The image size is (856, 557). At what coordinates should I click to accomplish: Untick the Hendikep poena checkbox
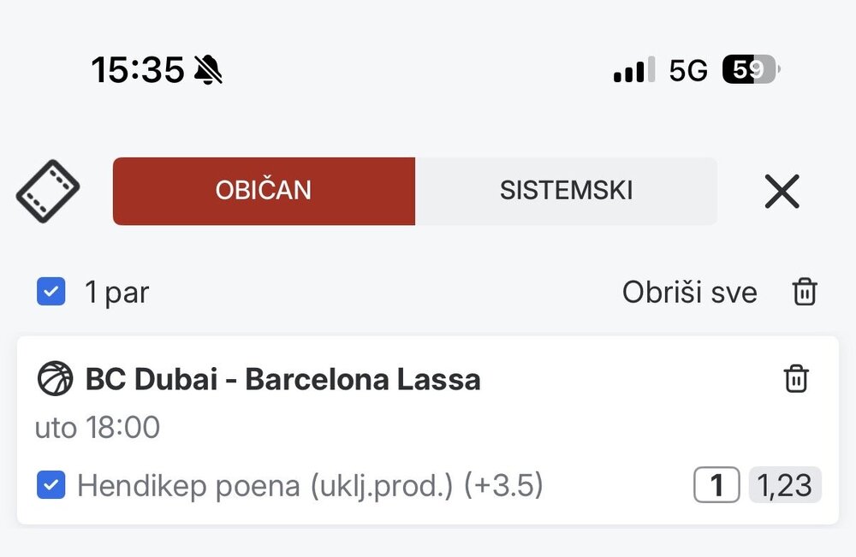(51, 485)
